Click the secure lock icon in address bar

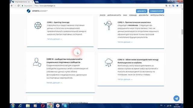[x=22, y=6]
